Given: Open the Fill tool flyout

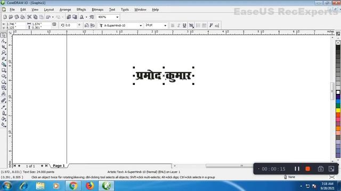Looking at the screenshot, I should (x=4, y=119).
